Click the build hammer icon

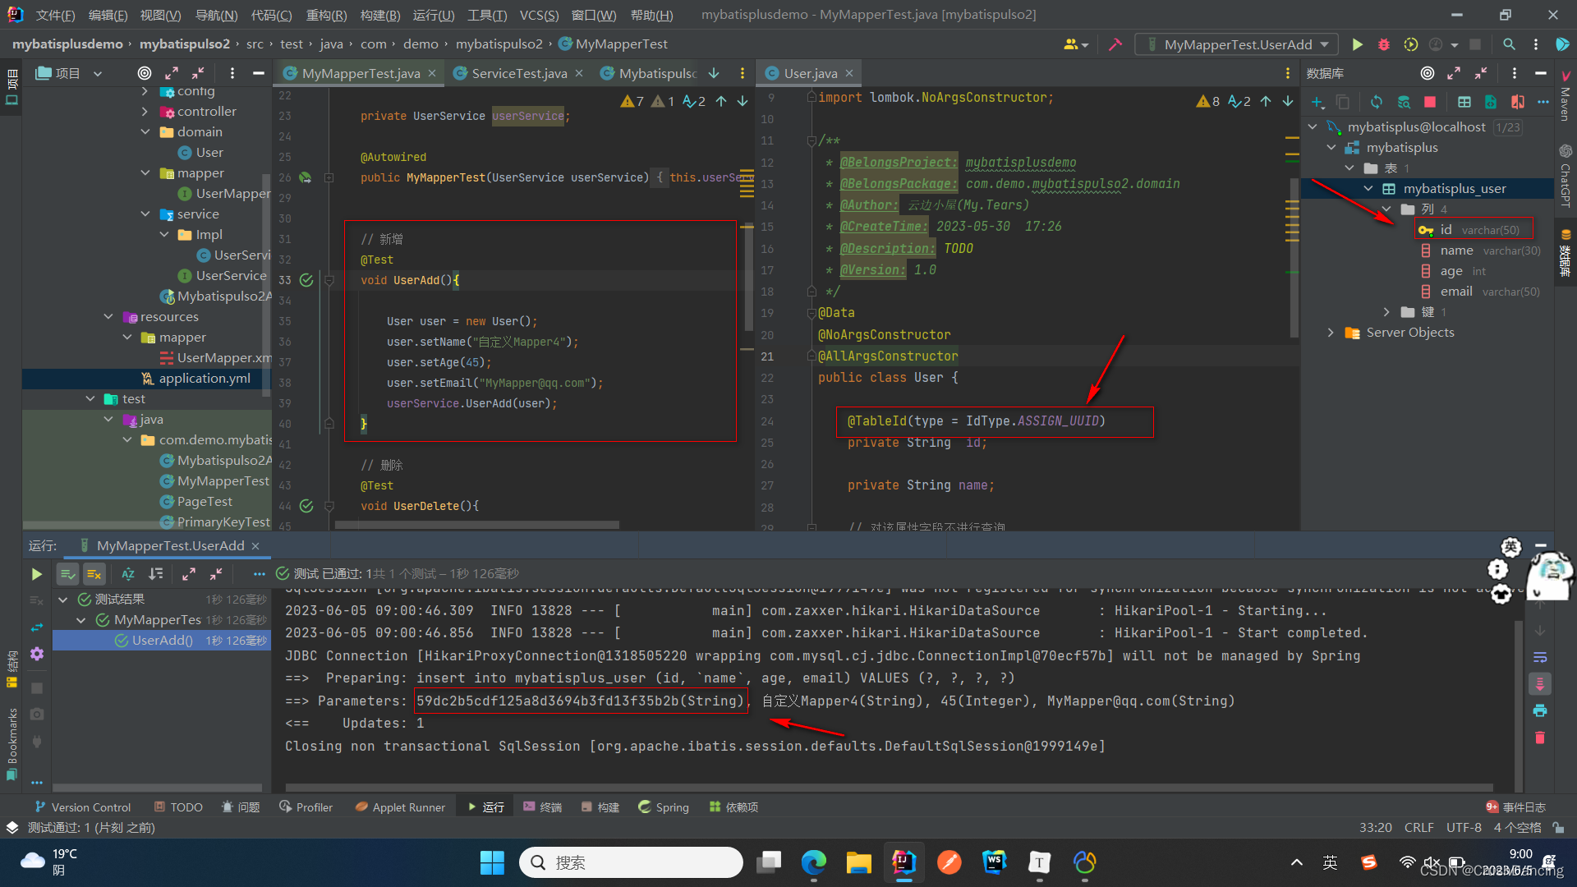[1115, 44]
